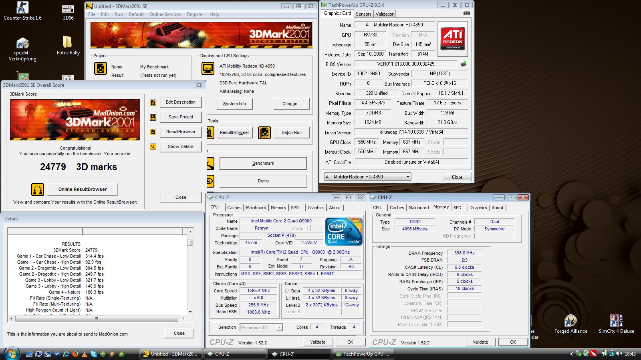This screenshot has height=360, width=641.
Task: Launch Firefox from quick launch
Action: coord(75,354)
